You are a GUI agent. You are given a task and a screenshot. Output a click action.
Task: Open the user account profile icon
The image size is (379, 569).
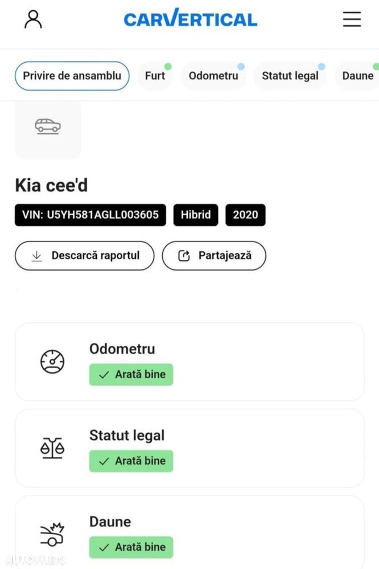pyautogui.click(x=33, y=19)
